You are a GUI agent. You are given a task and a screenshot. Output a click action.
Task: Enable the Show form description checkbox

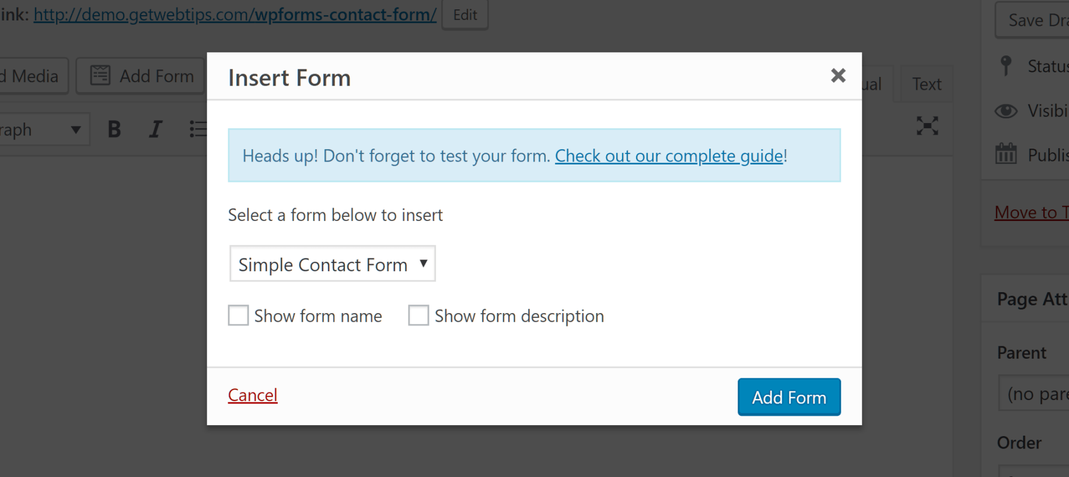418,315
